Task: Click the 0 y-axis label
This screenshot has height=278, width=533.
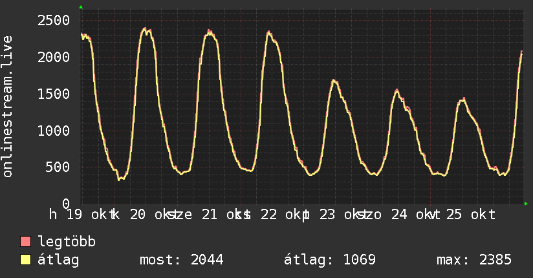Action: (66, 204)
